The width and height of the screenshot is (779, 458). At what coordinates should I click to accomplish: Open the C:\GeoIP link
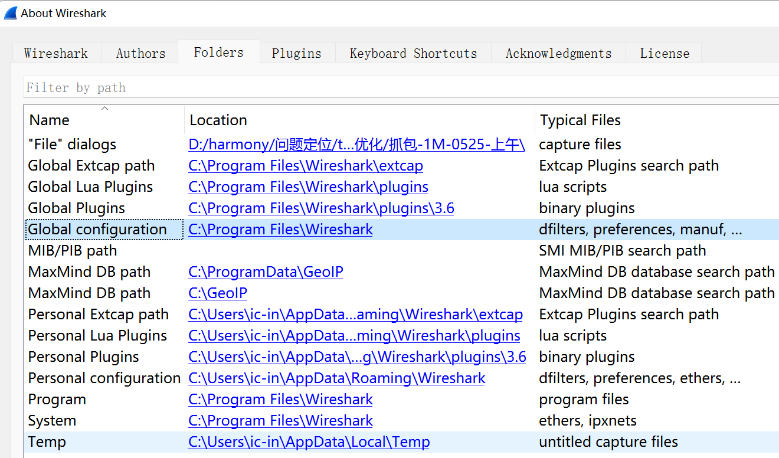point(218,293)
